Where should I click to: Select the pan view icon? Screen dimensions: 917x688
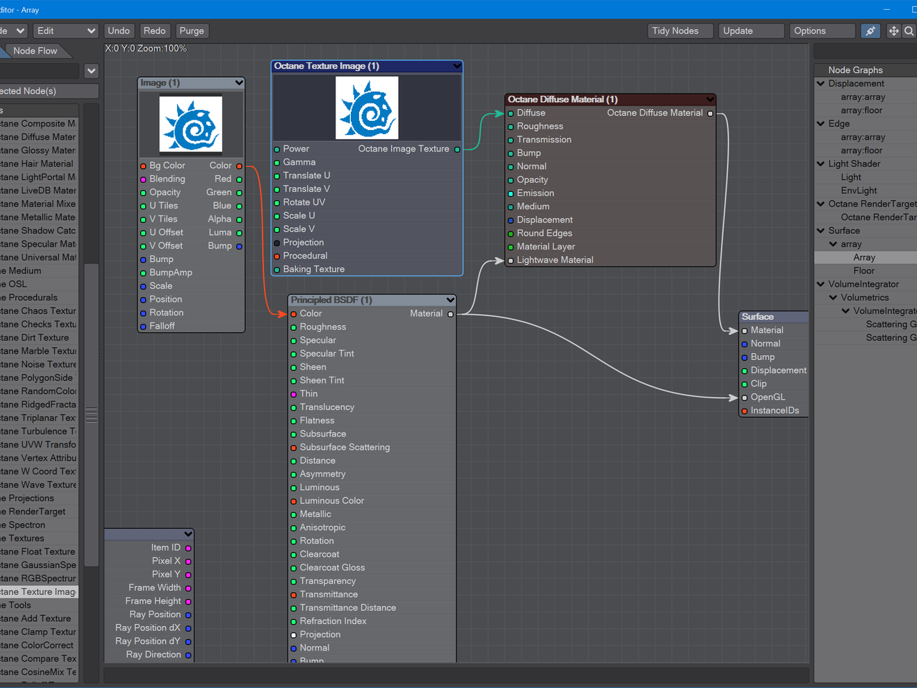[x=894, y=31]
